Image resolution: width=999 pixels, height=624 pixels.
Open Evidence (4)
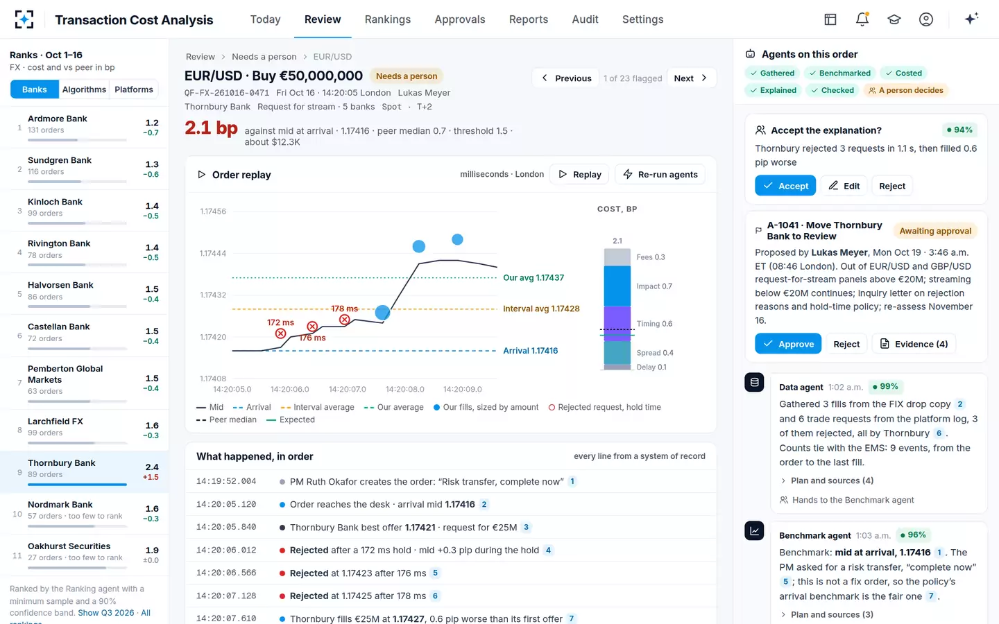914,344
